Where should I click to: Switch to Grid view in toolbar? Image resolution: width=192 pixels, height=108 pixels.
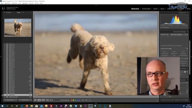35,100
